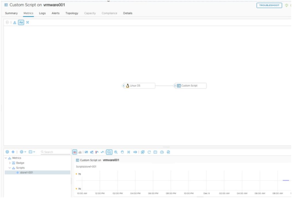Click the refresh charts icon
The image size is (295, 202).
(x=149, y=152)
